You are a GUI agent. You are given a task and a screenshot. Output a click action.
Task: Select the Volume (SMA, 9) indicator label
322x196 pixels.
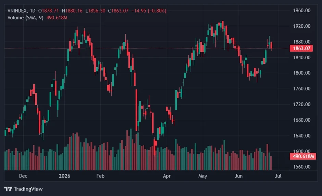click(x=25, y=18)
